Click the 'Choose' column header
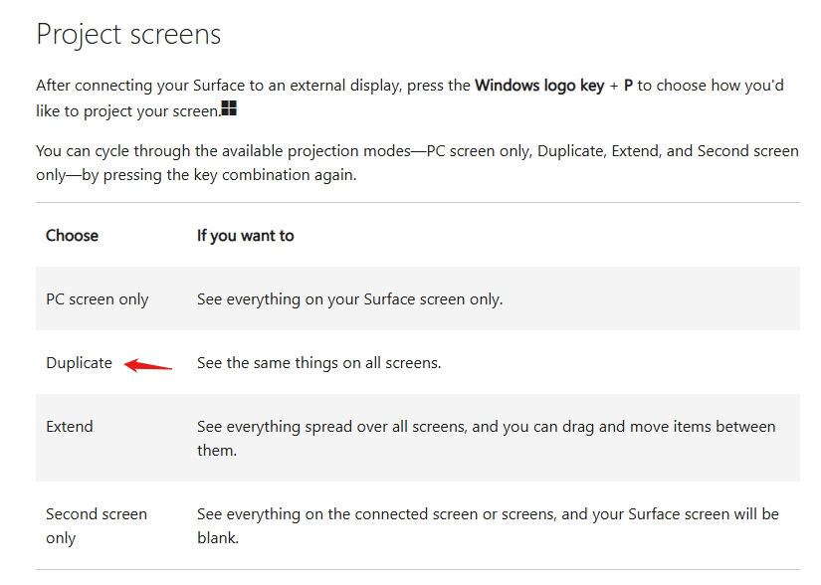821x585 pixels. [x=72, y=236]
